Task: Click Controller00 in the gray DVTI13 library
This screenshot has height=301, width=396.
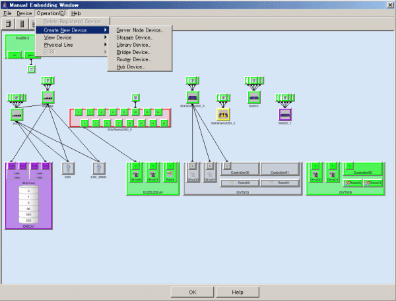Action: 240,169
